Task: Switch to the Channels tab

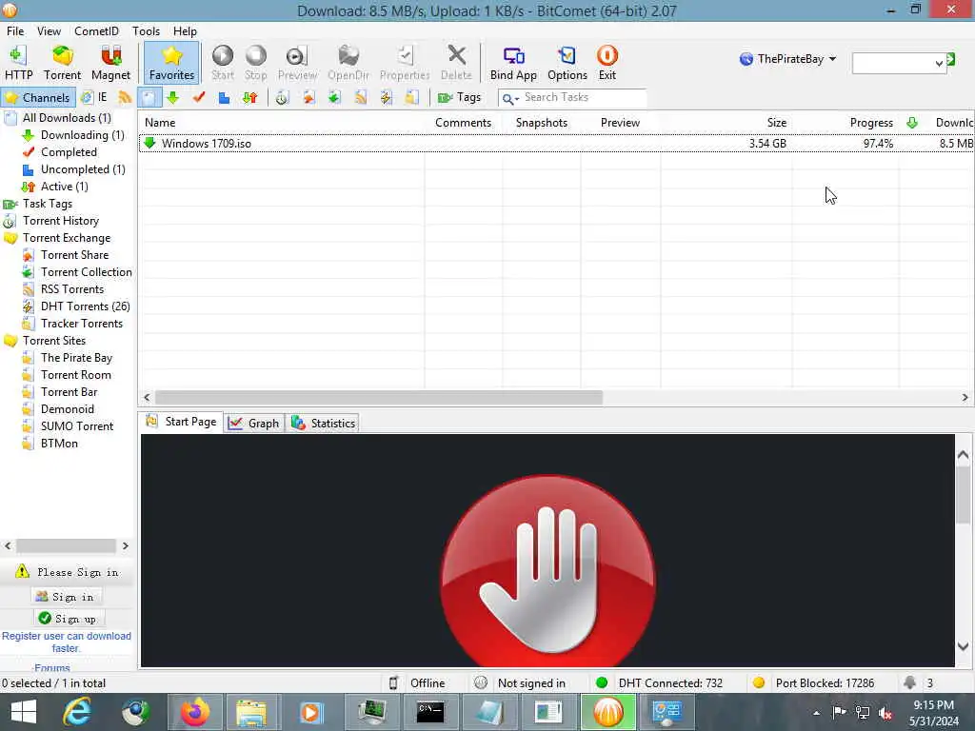Action: tap(38, 98)
